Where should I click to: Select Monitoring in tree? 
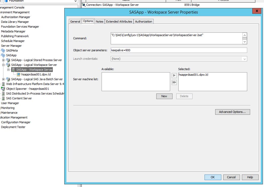pos(8,108)
